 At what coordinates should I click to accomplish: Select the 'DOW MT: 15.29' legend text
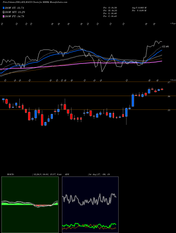coord(15,12)
